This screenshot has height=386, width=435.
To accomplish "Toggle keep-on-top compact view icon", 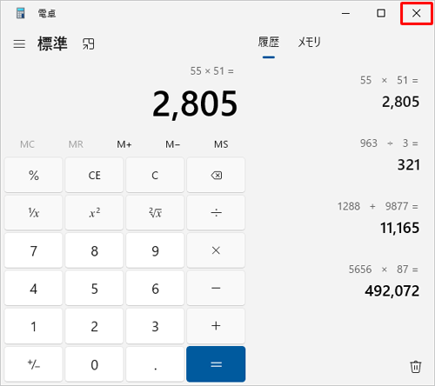I will [88, 44].
